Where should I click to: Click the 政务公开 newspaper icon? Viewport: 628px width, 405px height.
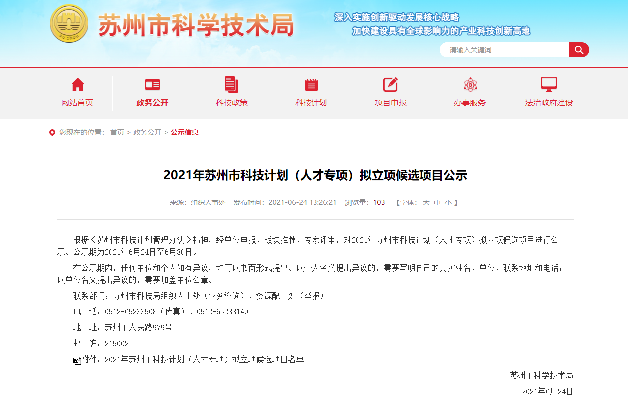152,84
